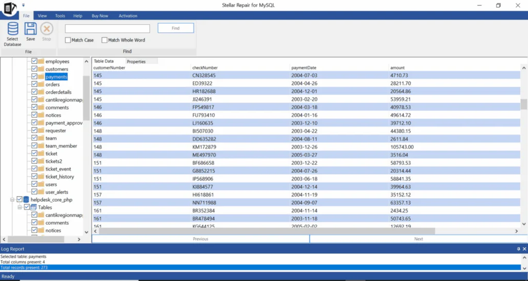Click the Stellar Repair app logo
Screen dimensions: 528x281
point(10,7)
